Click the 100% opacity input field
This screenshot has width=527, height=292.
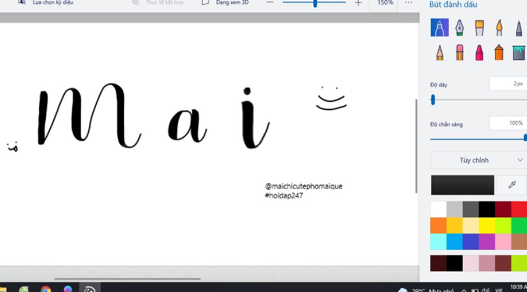click(x=508, y=123)
